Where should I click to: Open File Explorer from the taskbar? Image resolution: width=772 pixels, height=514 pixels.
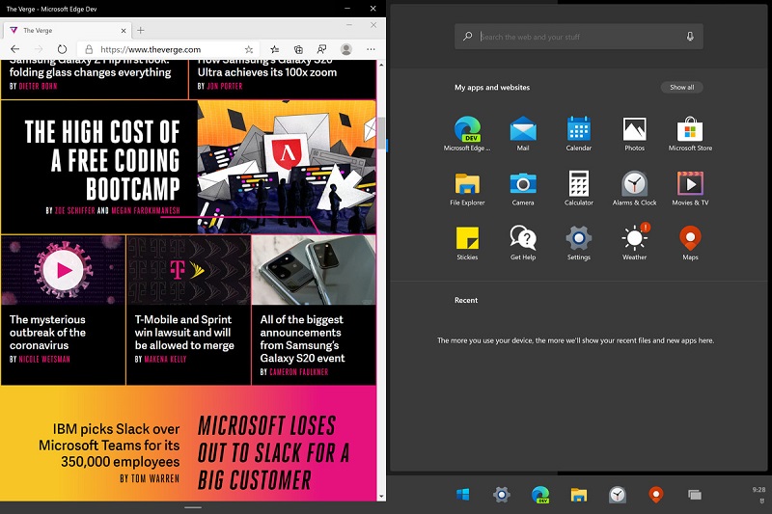click(578, 495)
